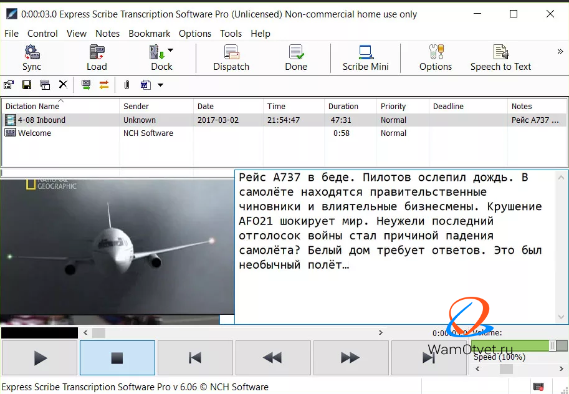Open the Load dictation tool
Image resolution: width=569 pixels, height=394 pixels.
point(96,56)
